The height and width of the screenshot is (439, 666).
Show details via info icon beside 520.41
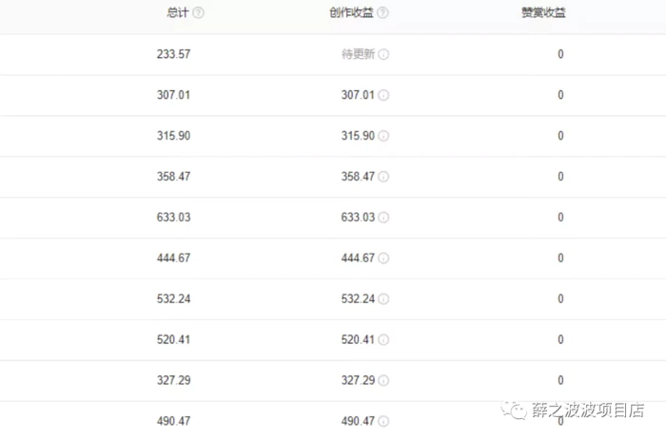tap(383, 340)
